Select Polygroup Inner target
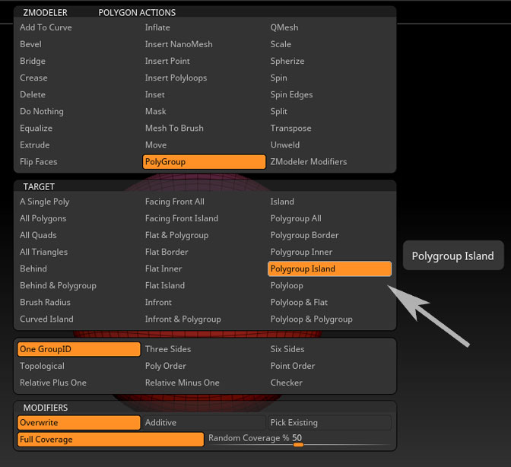511x467 pixels. (x=301, y=252)
